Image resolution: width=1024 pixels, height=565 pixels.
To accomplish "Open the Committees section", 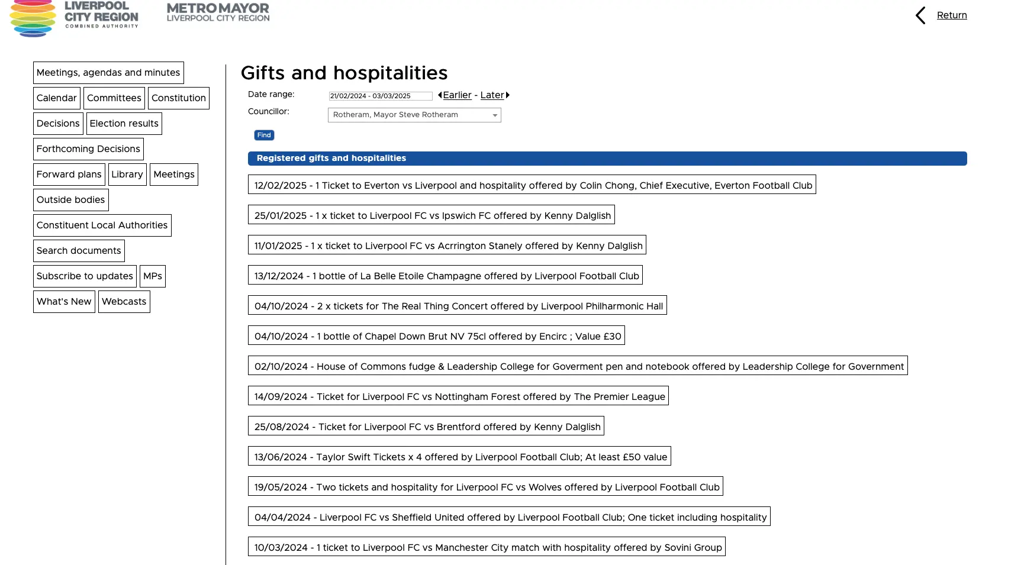I will coord(114,98).
